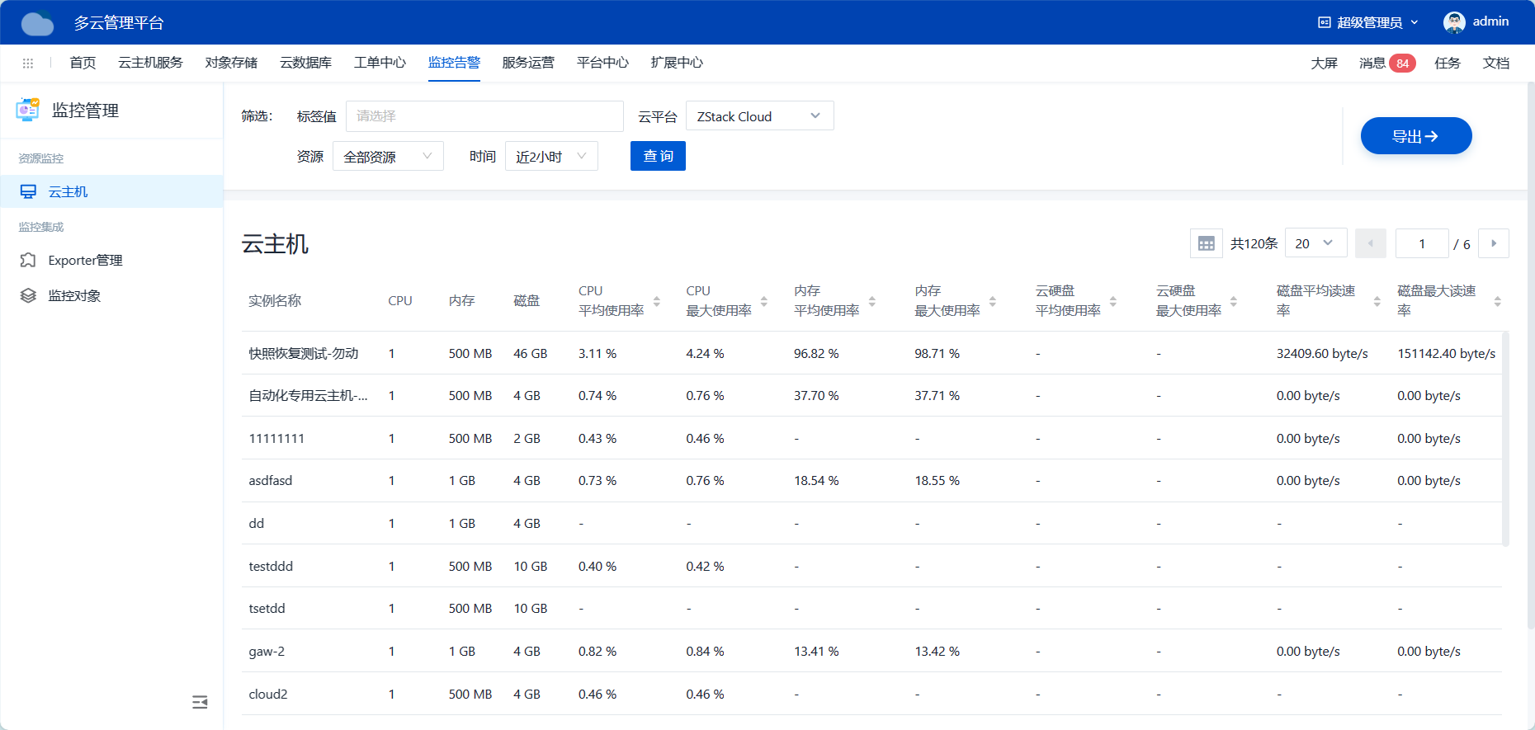Sort by 磁盘平均读速率 column

(x=1377, y=301)
